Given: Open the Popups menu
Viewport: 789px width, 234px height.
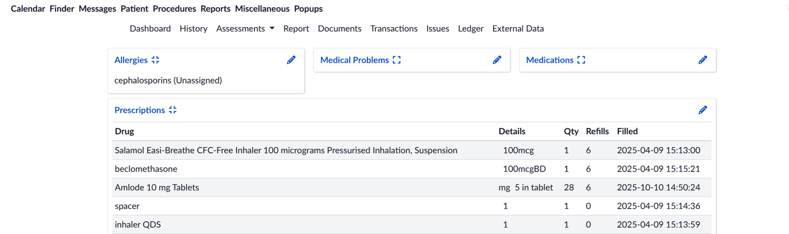Looking at the screenshot, I should (308, 9).
